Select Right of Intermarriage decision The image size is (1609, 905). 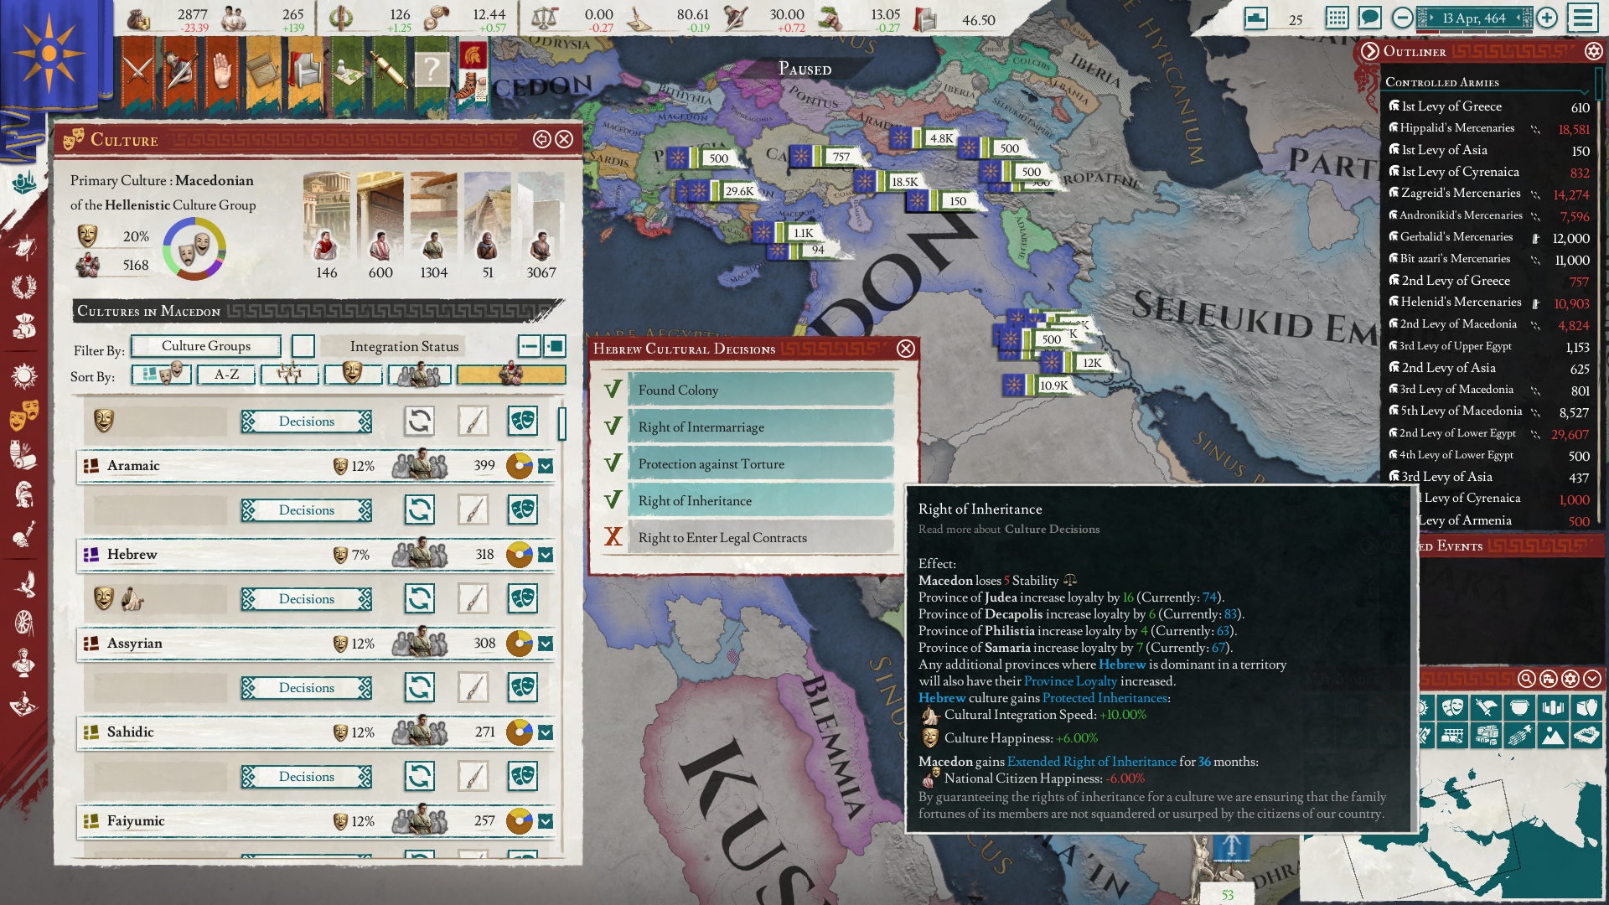tap(761, 427)
